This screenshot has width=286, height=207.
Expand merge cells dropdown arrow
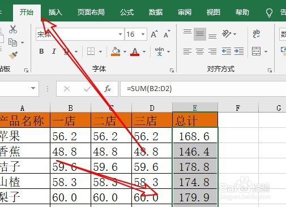point(266,51)
